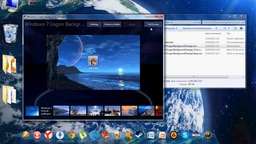
Task: Click 'Записать на оптический диск' in Explorer toolbar
Action: tap(197, 28)
